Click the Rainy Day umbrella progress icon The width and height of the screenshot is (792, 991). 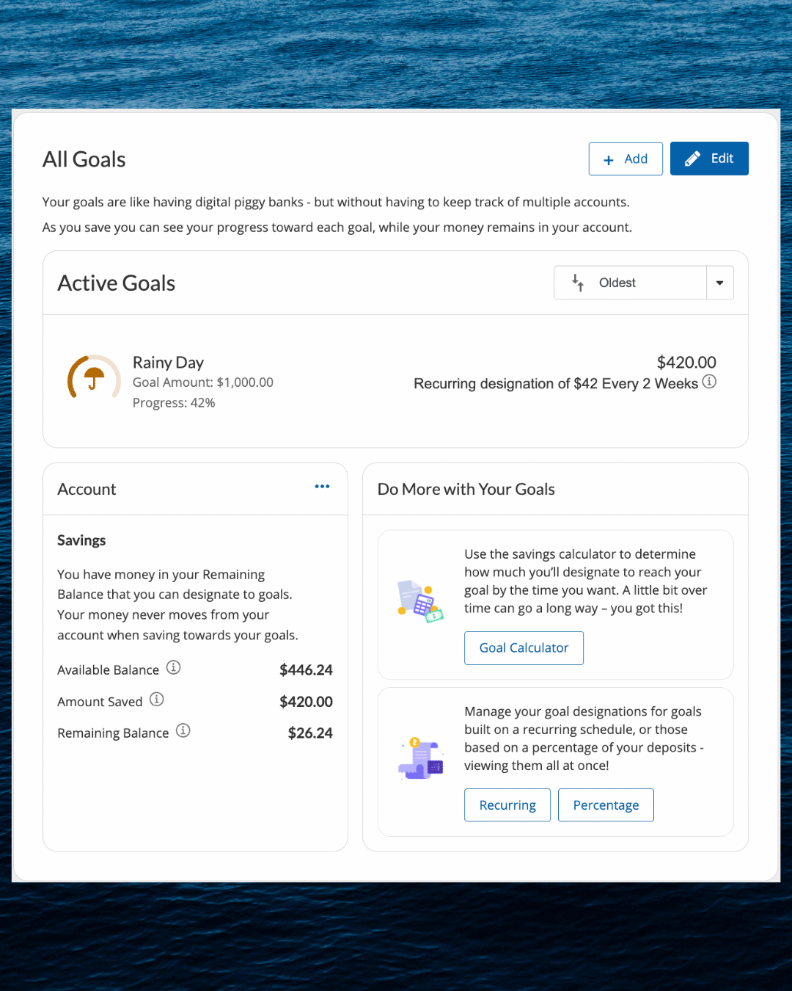94,377
